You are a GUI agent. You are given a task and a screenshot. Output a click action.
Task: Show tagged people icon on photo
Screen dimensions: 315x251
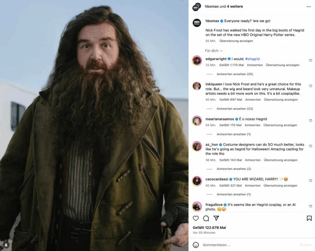point(6,245)
